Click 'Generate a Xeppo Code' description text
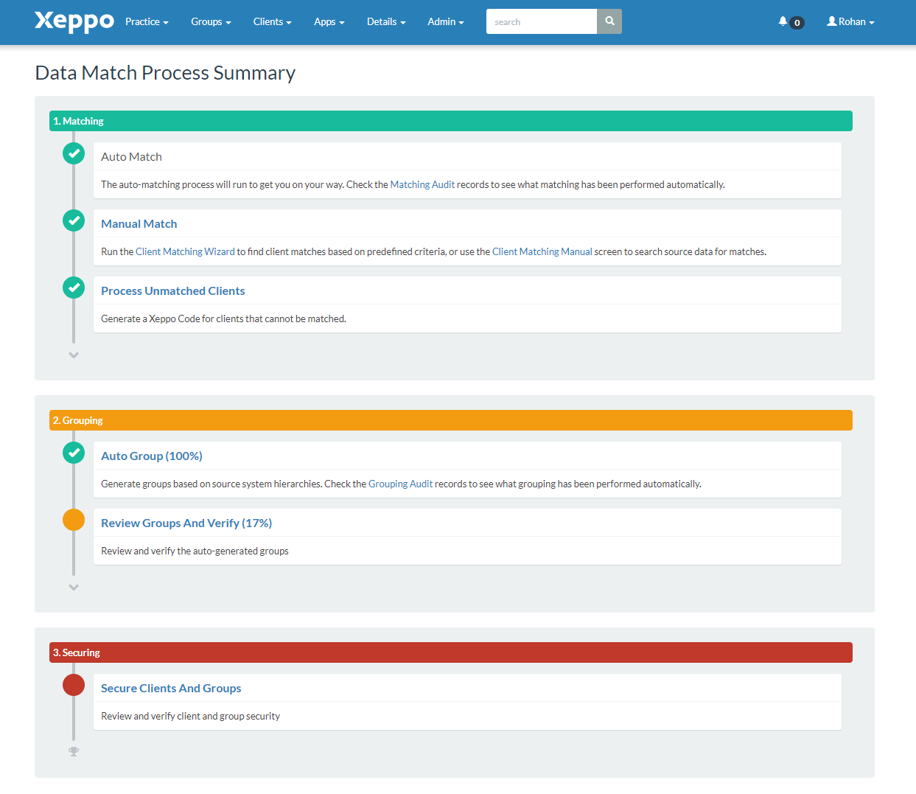 (x=223, y=318)
